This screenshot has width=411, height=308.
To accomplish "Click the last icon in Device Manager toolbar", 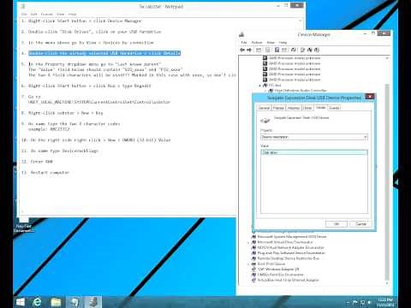I will pos(317,50).
